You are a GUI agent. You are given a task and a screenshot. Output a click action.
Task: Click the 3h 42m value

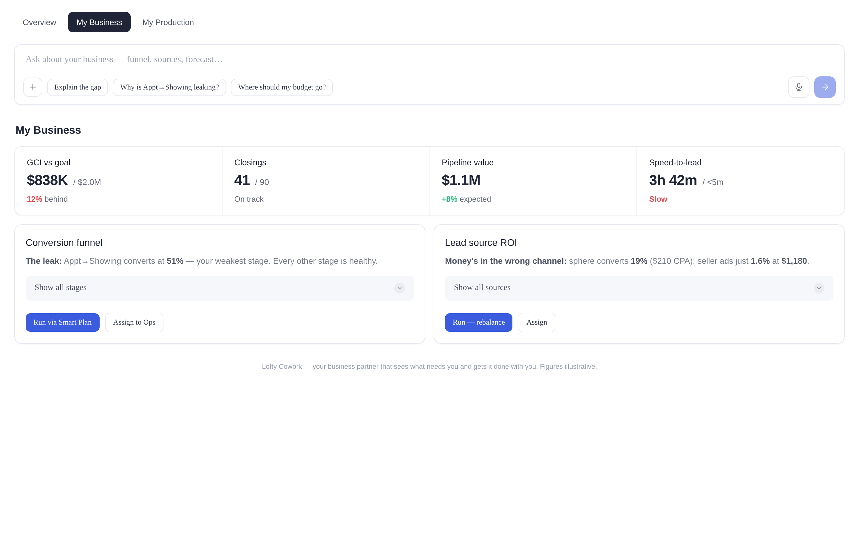pyautogui.click(x=673, y=180)
